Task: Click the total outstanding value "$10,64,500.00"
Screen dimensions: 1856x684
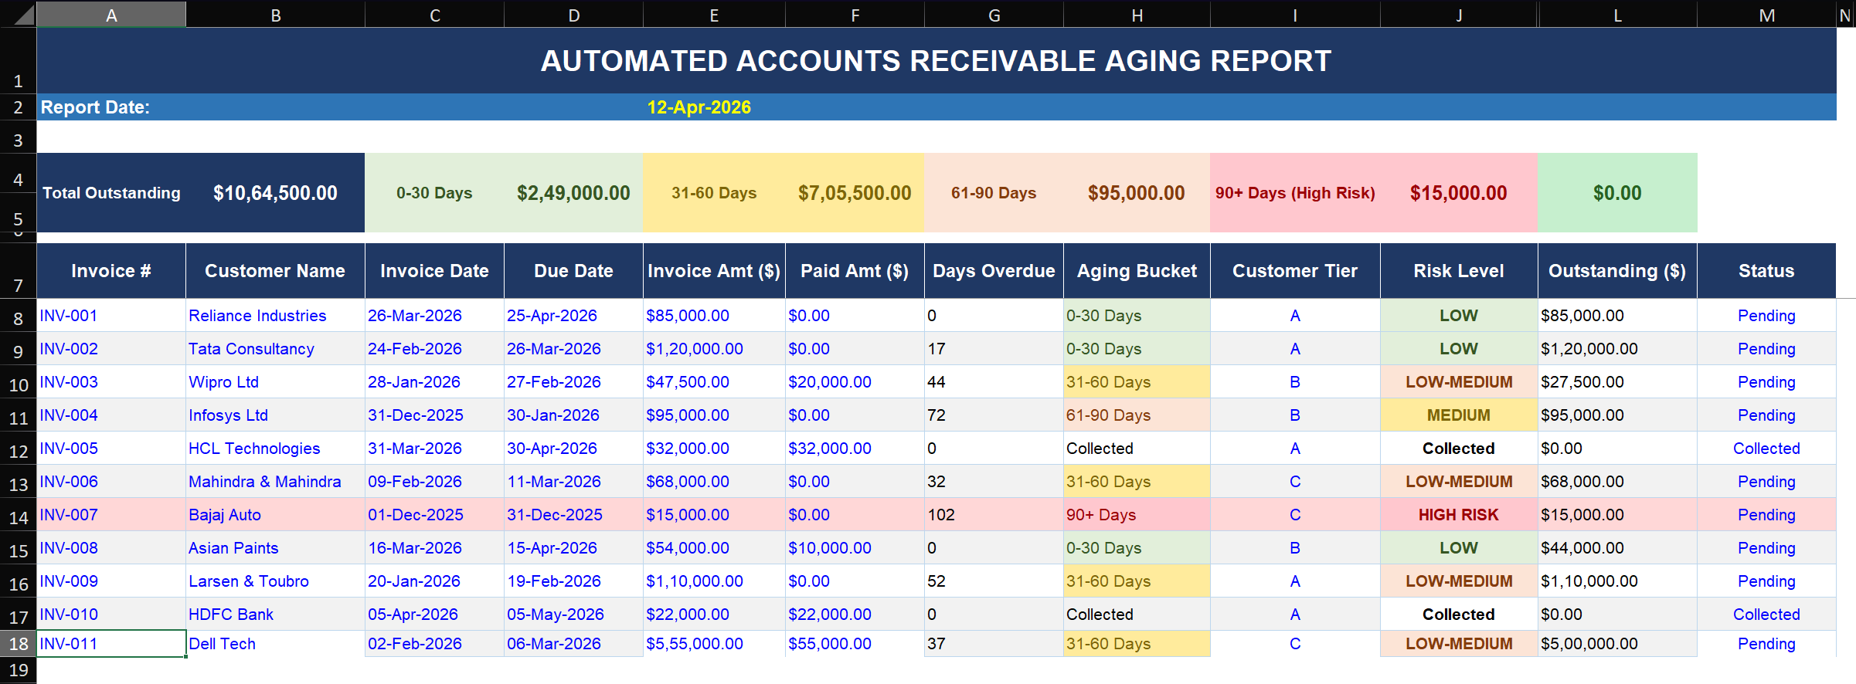Action: pyautogui.click(x=275, y=193)
